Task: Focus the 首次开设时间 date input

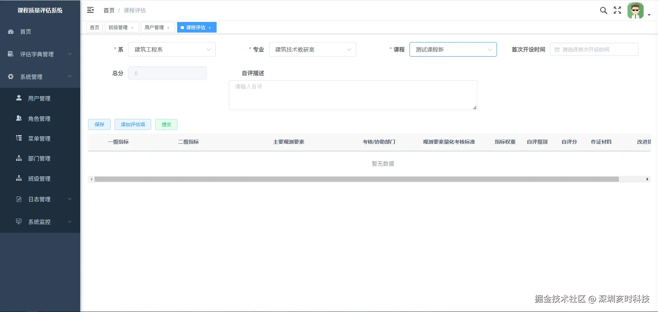Action: [594, 49]
